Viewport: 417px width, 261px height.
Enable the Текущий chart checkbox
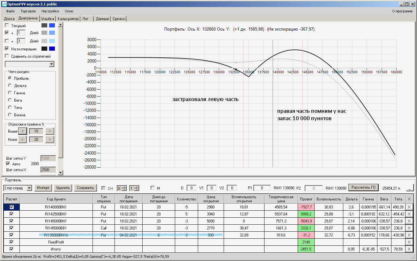pyautogui.click(x=7, y=25)
